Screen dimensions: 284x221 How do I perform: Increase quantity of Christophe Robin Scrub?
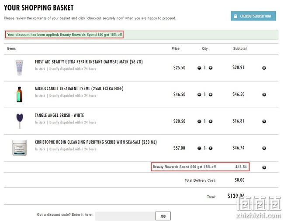point(211,148)
